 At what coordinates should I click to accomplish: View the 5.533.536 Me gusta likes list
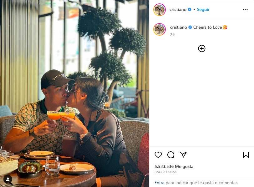(x=174, y=166)
